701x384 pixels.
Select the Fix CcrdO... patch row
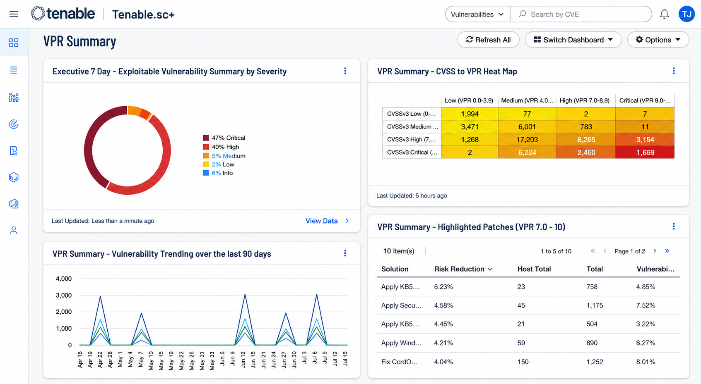(x=528, y=362)
